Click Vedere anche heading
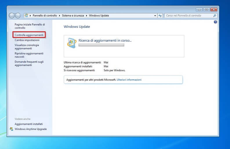Viewport: 230px width, 149px height. 22,119
